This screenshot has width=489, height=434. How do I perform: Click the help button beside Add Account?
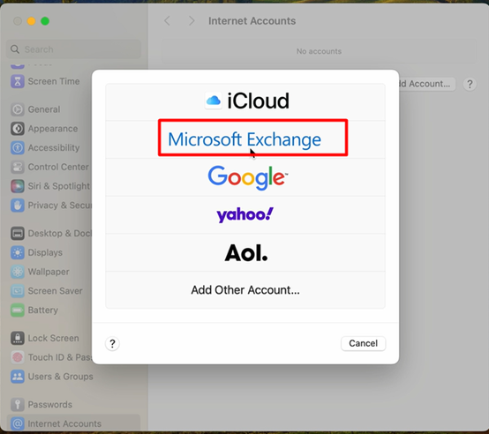(x=470, y=84)
